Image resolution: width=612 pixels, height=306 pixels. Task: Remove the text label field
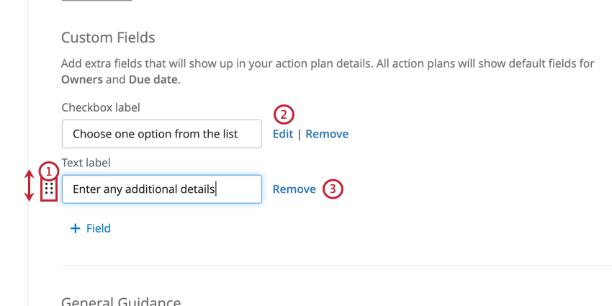click(294, 189)
